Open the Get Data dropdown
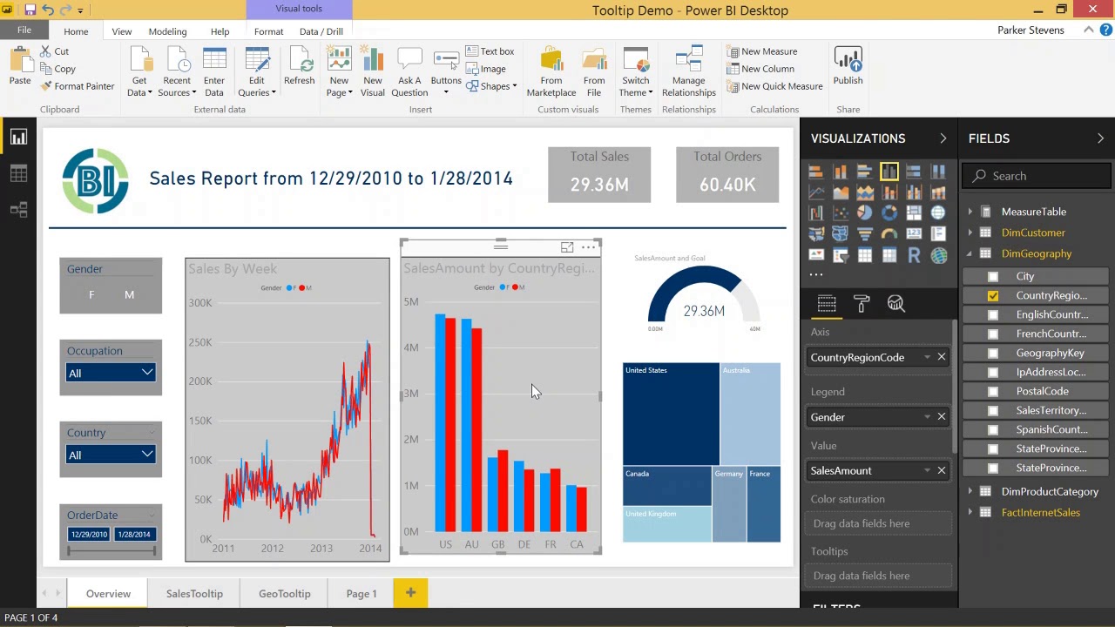This screenshot has height=627, width=1115. point(139,71)
